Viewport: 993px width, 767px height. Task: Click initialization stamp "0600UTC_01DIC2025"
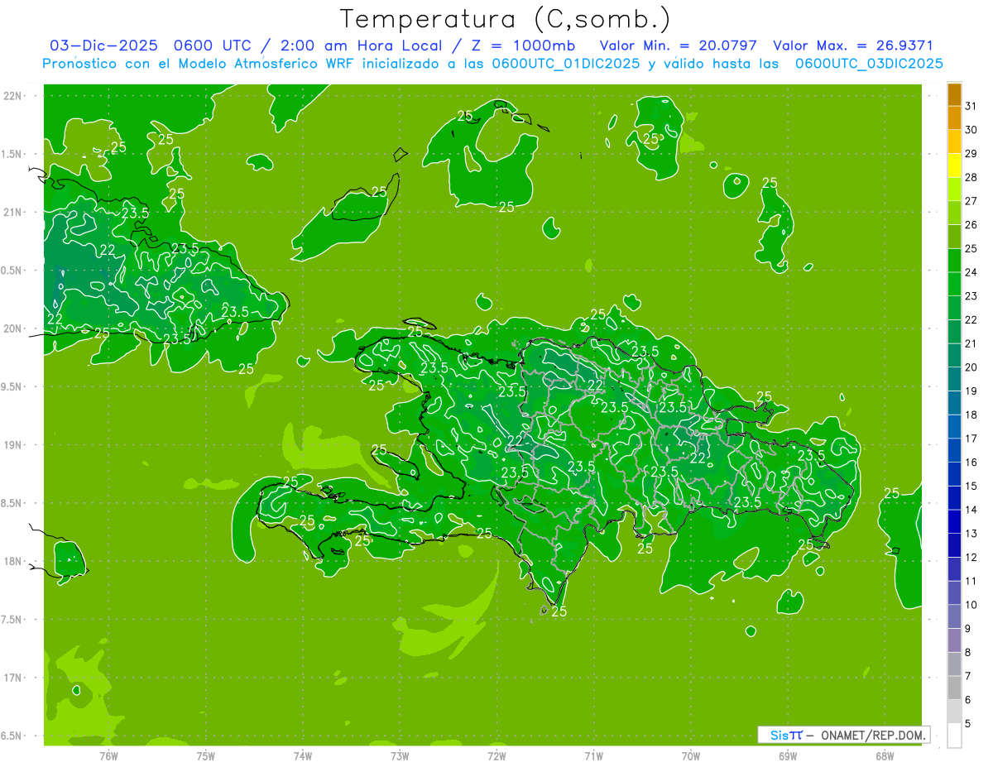click(x=566, y=64)
